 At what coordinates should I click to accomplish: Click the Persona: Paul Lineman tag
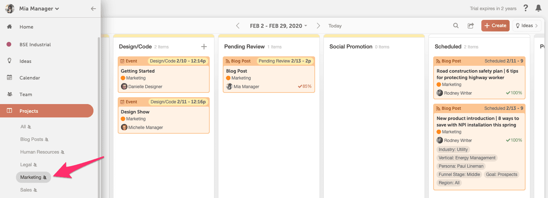coord(461,166)
